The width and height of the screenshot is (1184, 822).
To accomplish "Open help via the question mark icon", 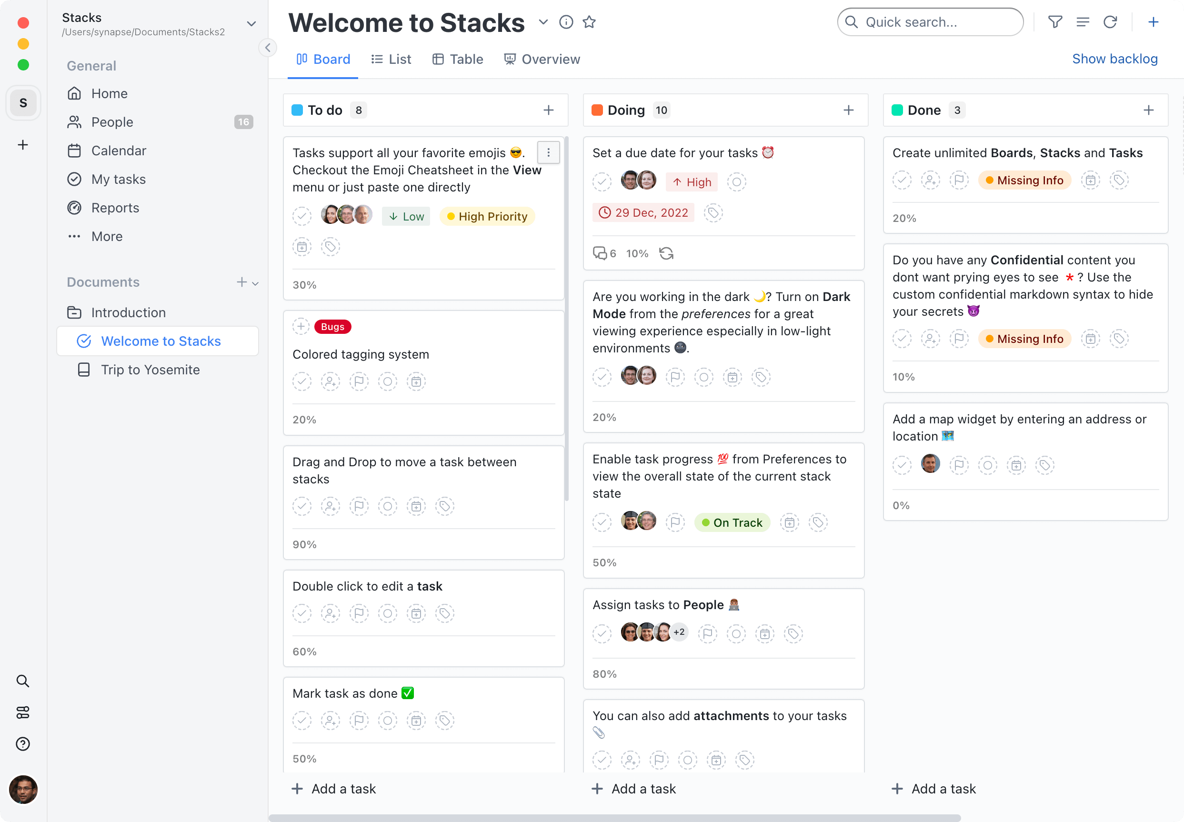I will click(x=23, y=744).
